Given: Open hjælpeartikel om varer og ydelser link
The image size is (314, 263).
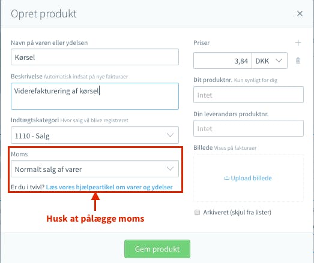Looking at the screenshot, I should tap(109, 188).
